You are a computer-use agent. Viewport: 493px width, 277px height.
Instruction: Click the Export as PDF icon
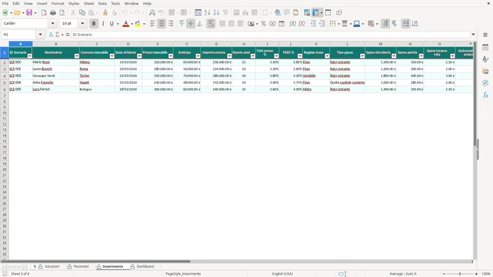pos(44,13)
